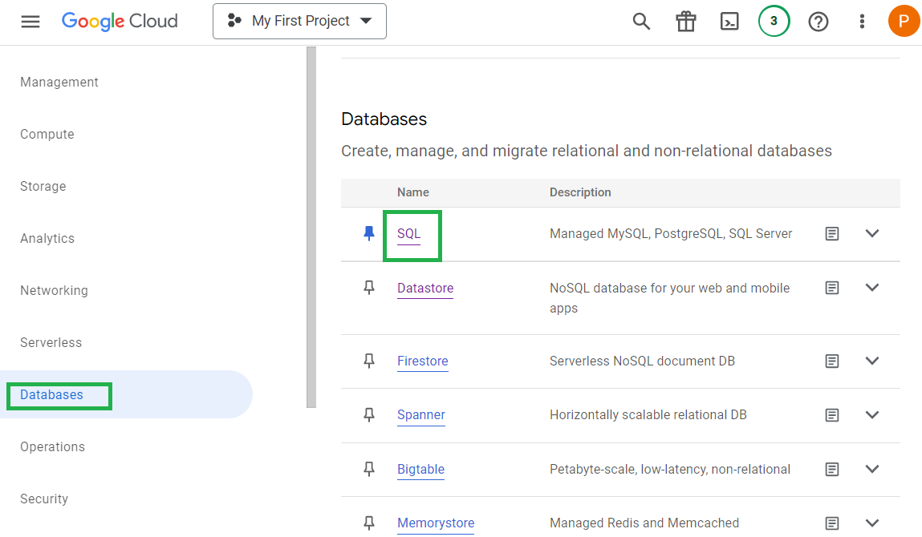Activate Cloud Shell terminal icon
This screenshot has width=922, height=537.
(729, 22)
